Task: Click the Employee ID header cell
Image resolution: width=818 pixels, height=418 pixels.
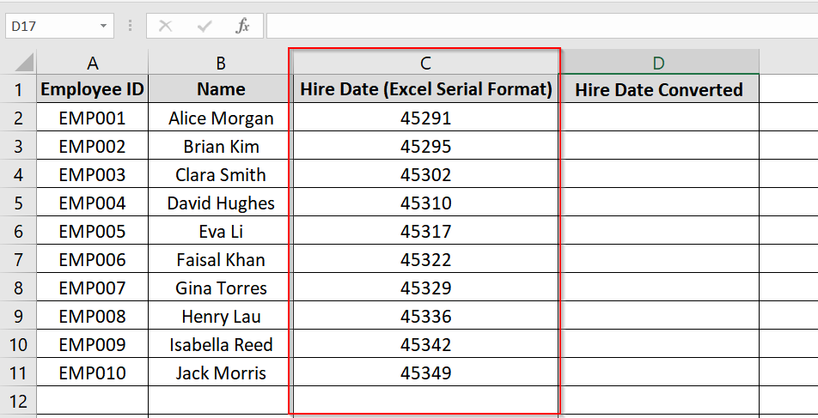Action: click(x=92, y=88)
